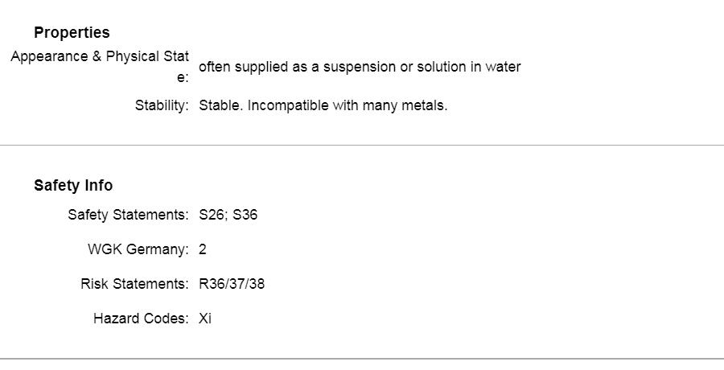Click the Properties section heading
This screenshot has width=724, height=370.
pos(72,32)
